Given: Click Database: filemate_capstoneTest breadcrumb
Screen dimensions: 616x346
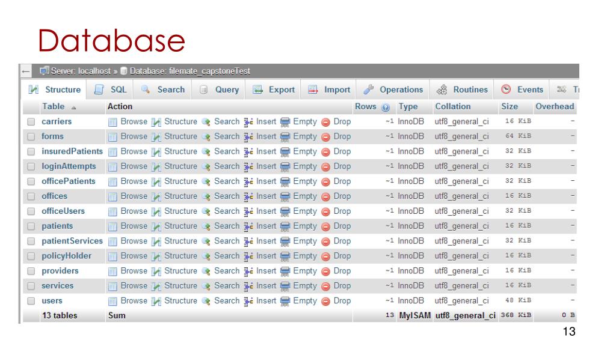Looking at the screenshot, I should (189, 71).
